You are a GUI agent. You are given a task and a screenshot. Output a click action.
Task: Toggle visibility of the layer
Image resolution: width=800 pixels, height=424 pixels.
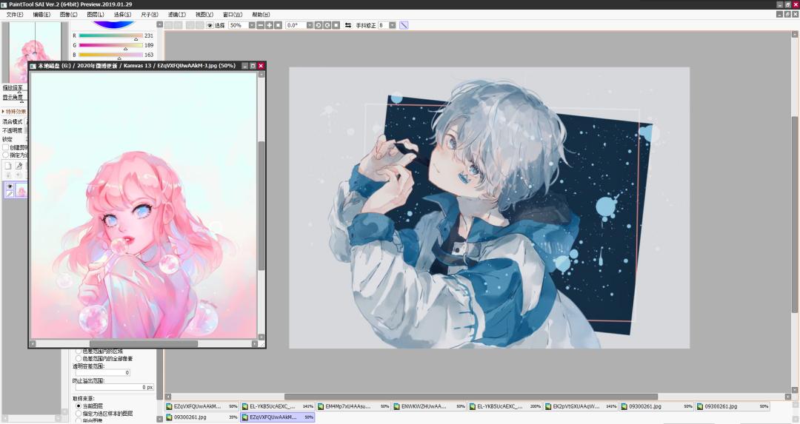point(10,186)
